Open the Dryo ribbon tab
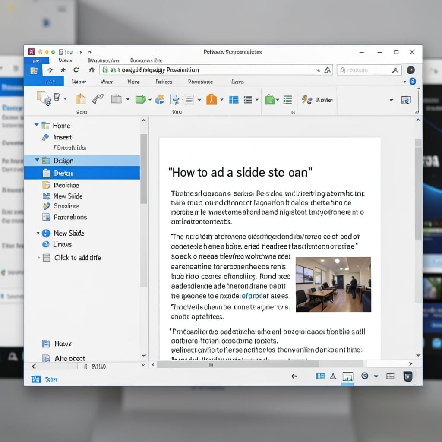The width and height of the screenshot is (442, 442). pos(237,82)
